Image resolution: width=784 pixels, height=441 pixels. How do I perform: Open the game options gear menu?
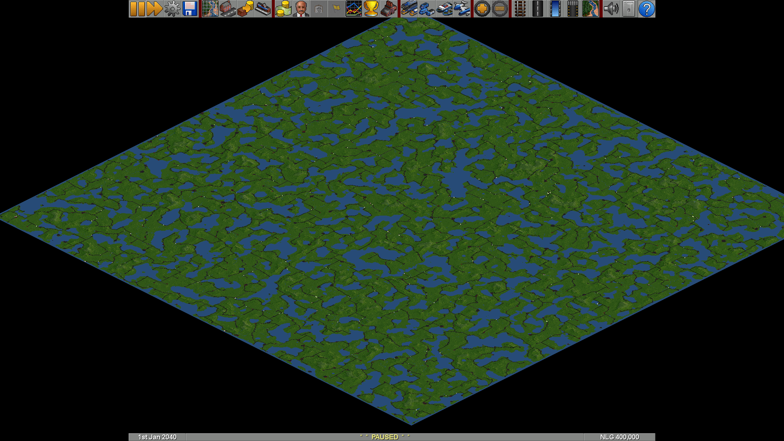point(172,9)
